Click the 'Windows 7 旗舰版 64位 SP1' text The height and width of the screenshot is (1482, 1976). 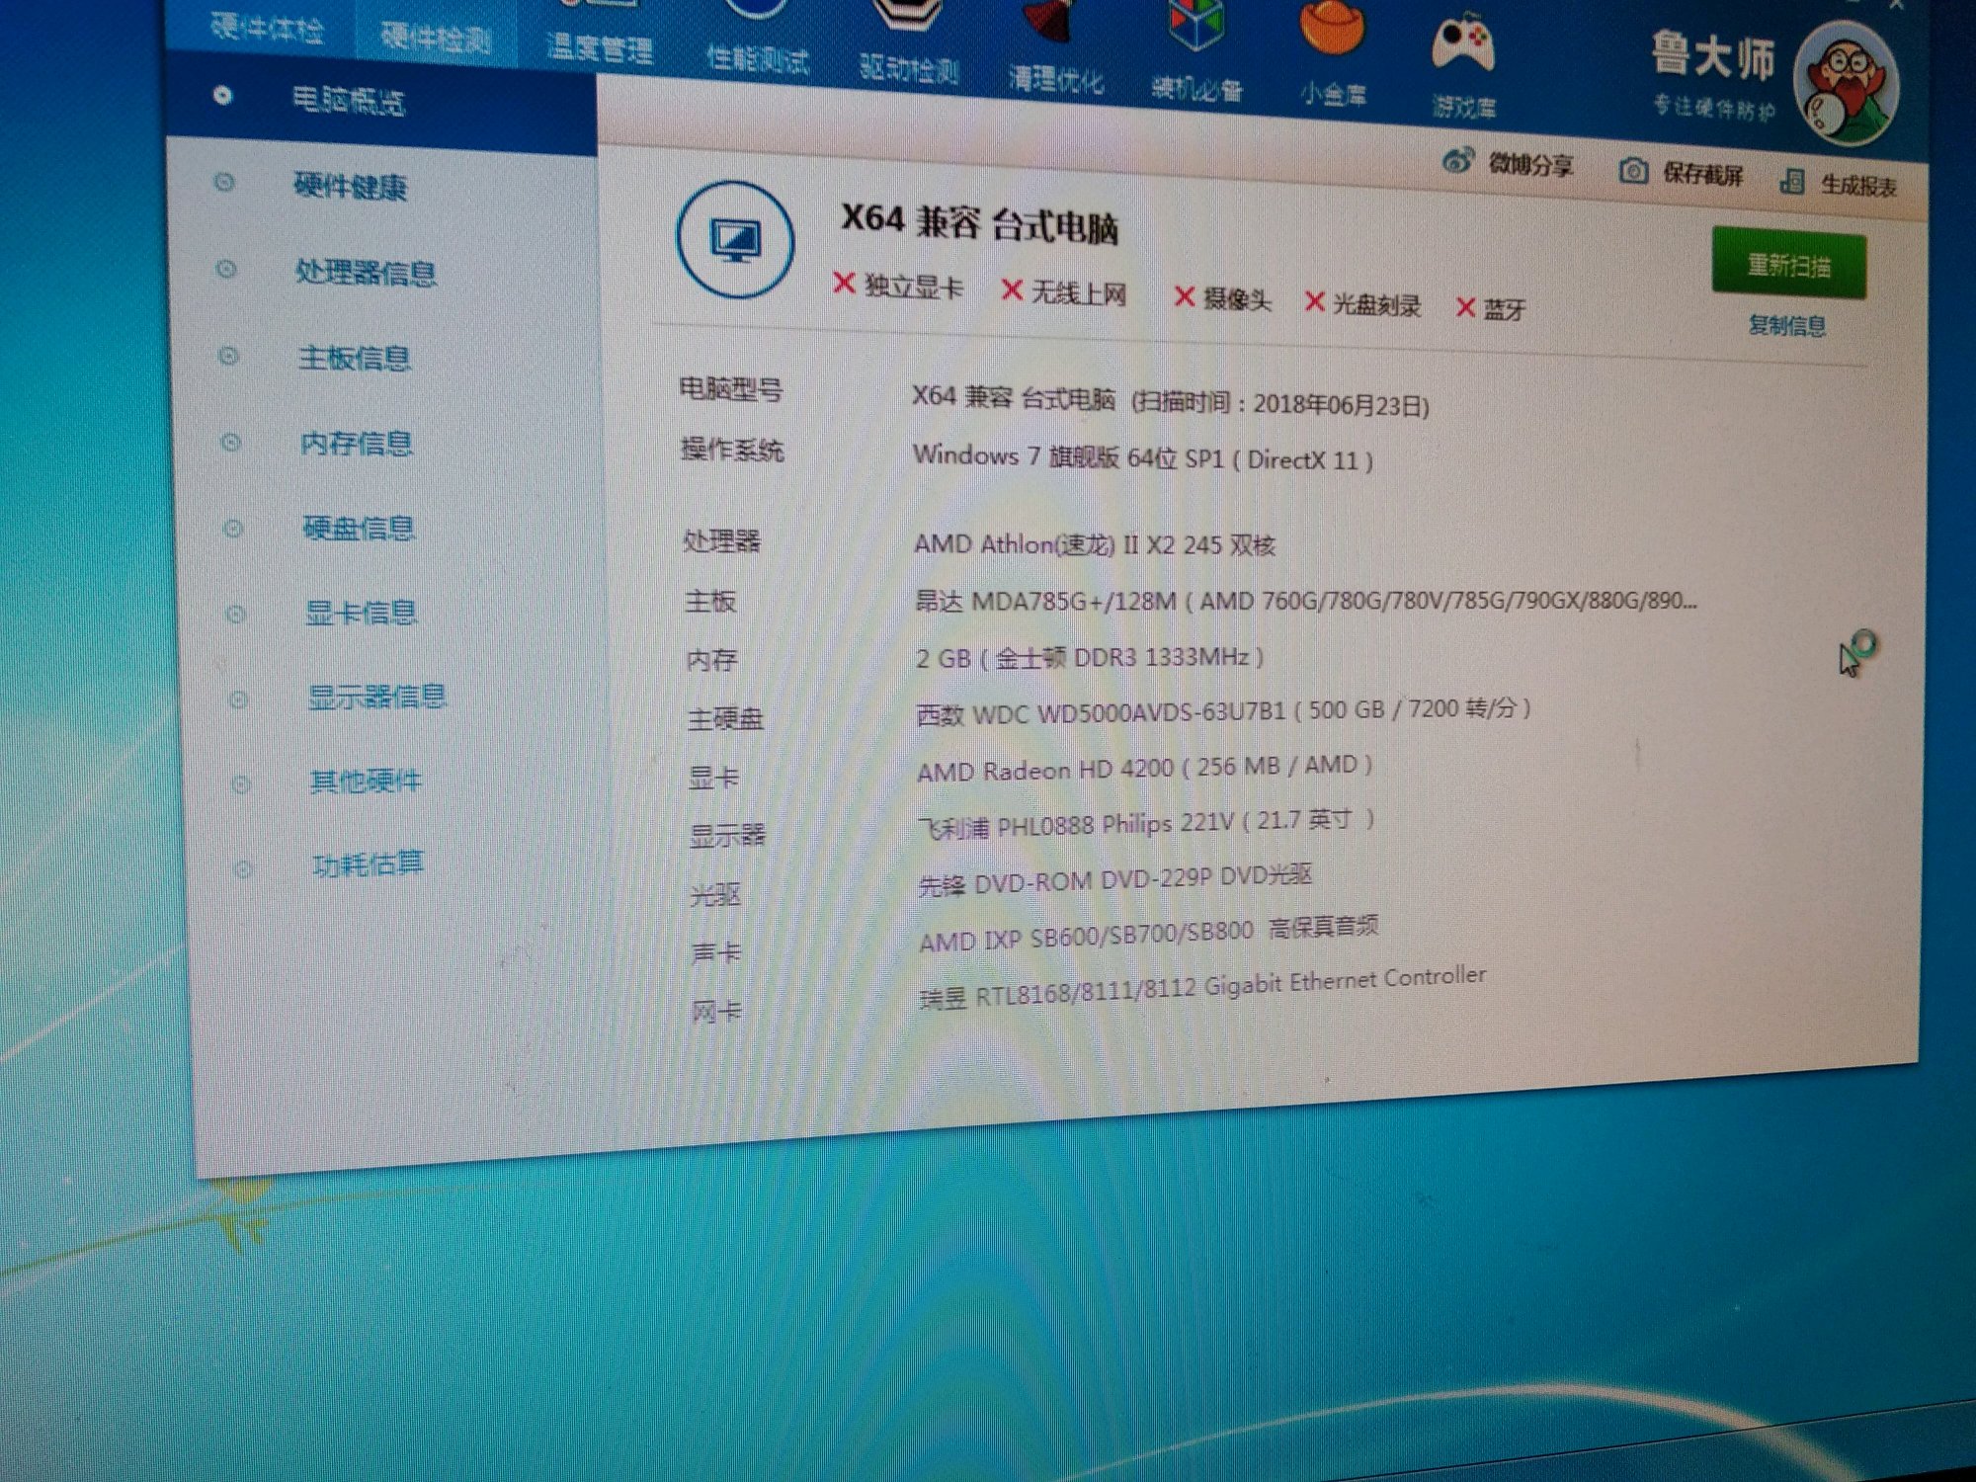(x=1068, y=456)
